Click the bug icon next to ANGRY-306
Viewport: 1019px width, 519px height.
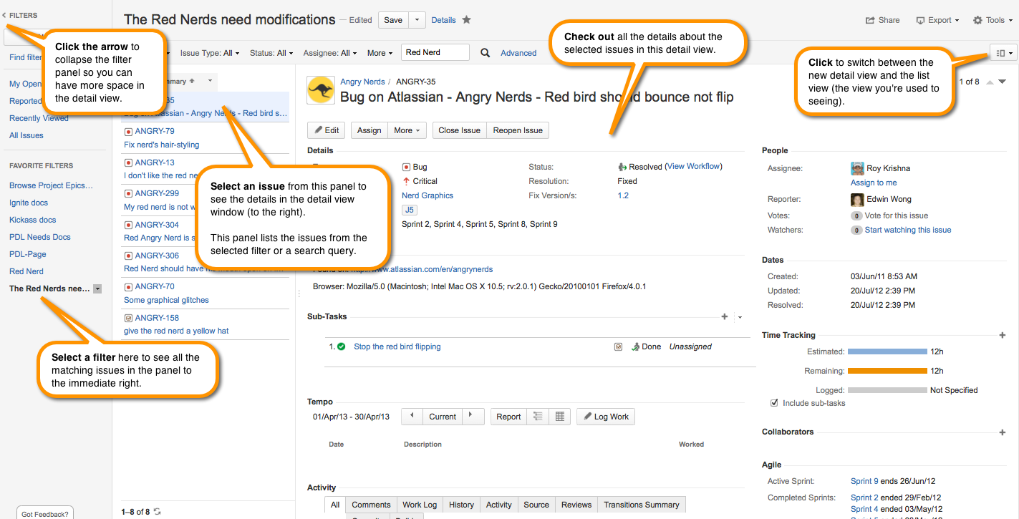coord(128,256)
